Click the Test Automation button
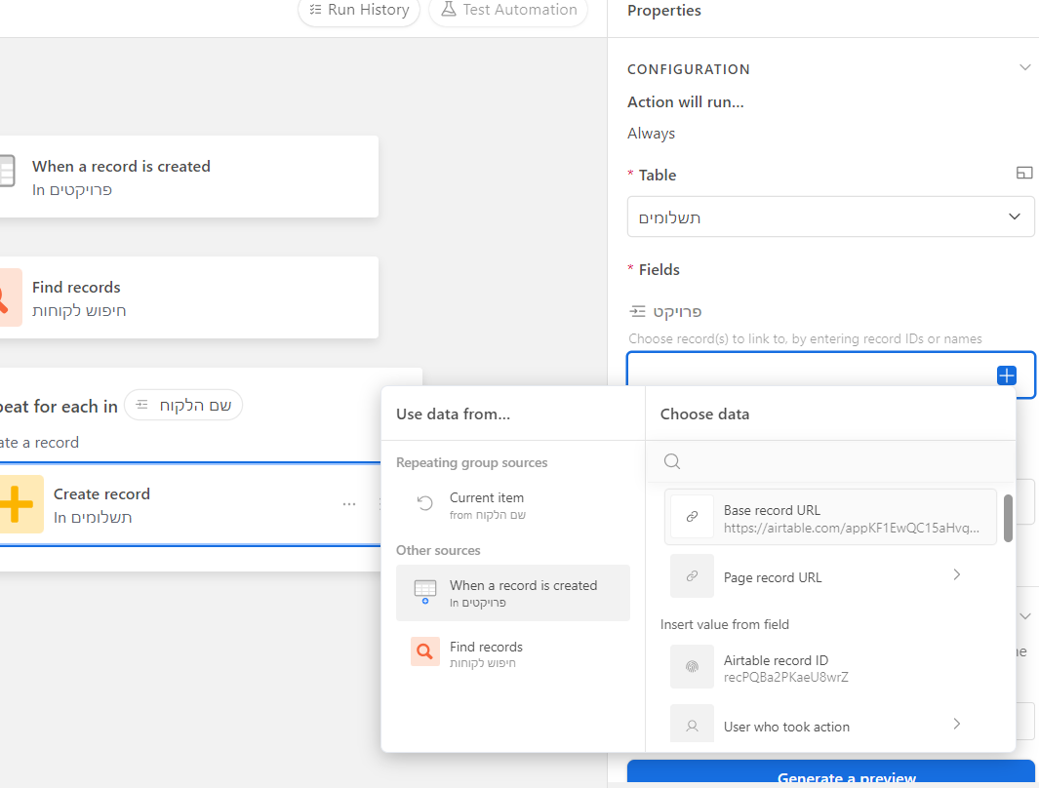1039x788 pixels. coord(508,11)
